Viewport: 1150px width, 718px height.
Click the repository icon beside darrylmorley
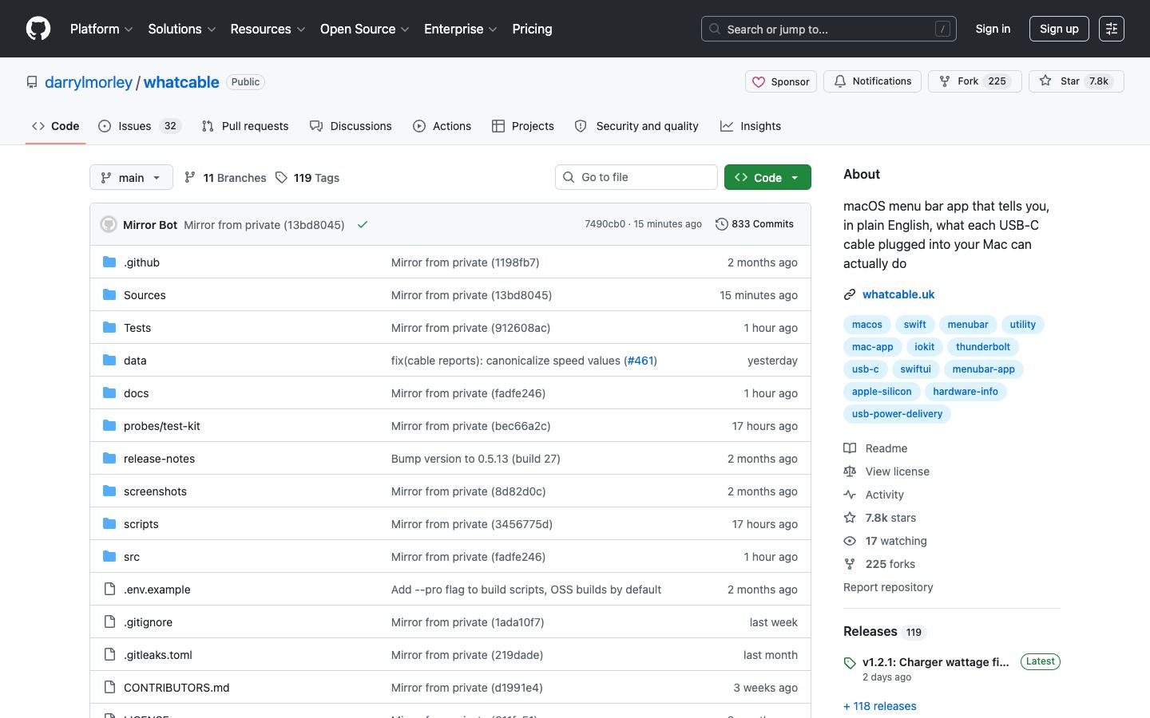pyautogui.click(x=32, y=82)
